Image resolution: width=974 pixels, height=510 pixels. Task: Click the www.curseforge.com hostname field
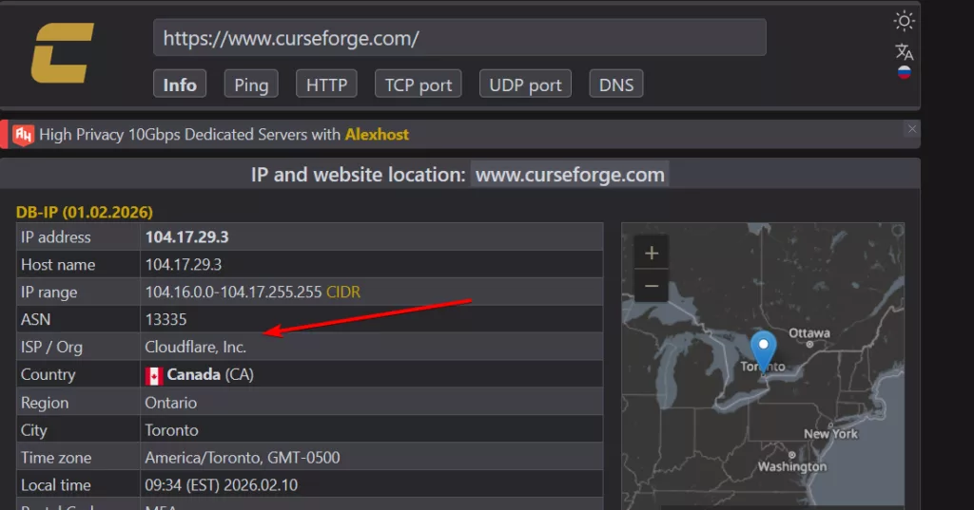(x=570, y=175)
